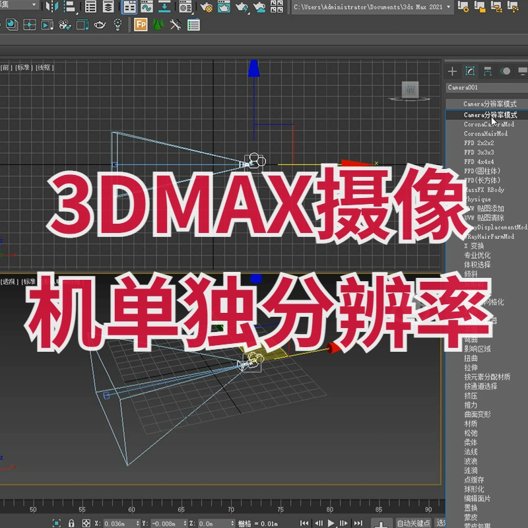Click the small teapot outline icon
528x528 pixels.
100,24
